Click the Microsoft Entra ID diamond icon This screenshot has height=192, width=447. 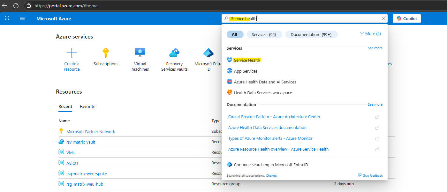208,53
